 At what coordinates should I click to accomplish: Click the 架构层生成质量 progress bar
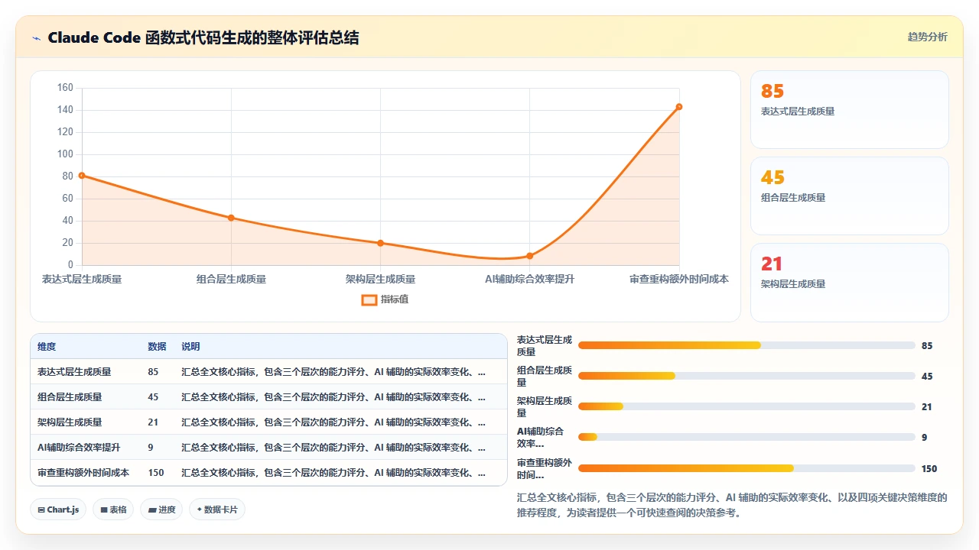click(x=746, y=406)
